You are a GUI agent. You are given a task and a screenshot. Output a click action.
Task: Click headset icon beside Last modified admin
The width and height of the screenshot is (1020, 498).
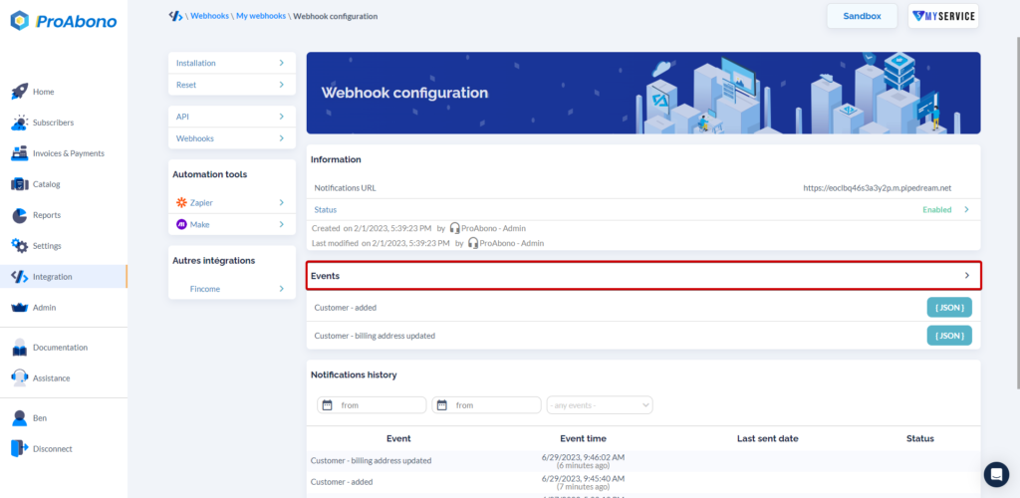point(473,243)
